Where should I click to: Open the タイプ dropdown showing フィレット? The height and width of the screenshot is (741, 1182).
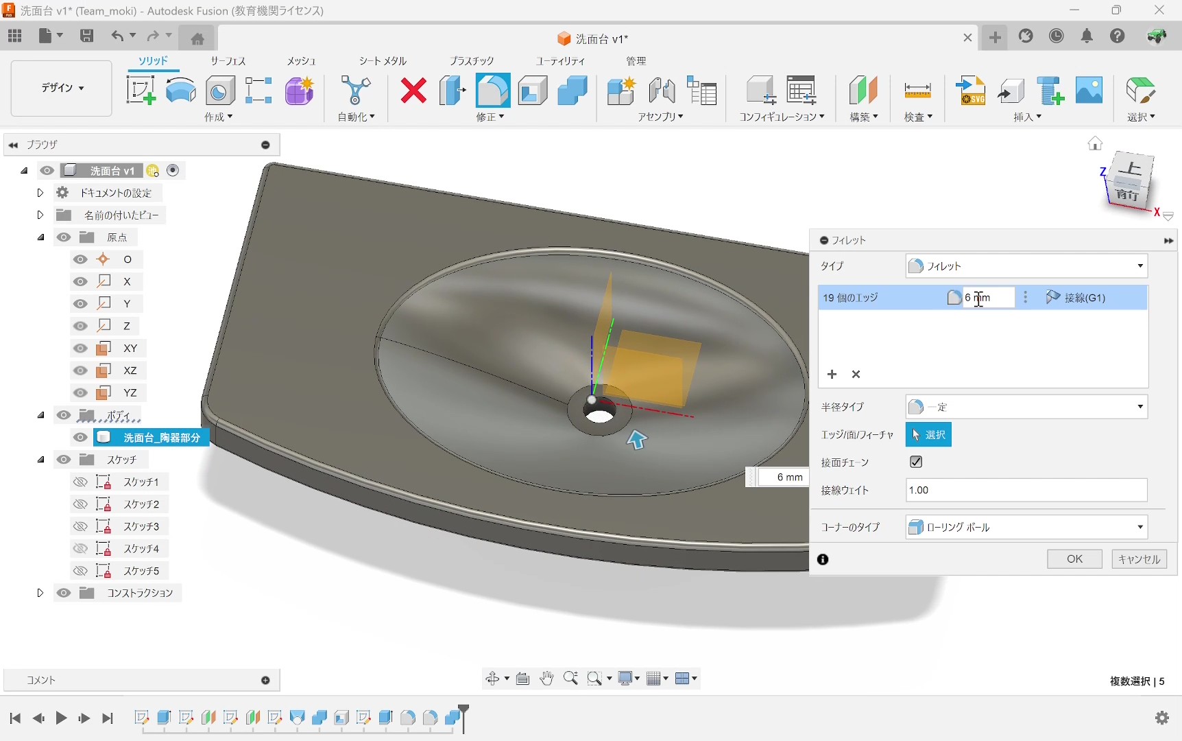point(1026,266)
